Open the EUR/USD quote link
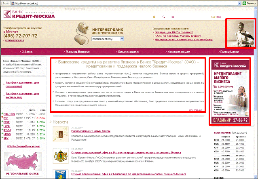The width and height of the screenshot is (258, 179). pos(9,114)
